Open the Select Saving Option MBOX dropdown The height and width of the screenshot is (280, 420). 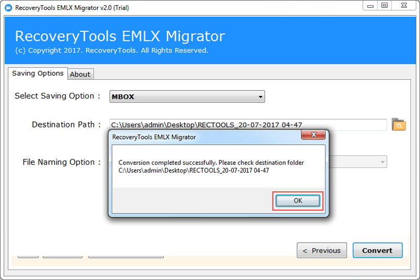187,96
